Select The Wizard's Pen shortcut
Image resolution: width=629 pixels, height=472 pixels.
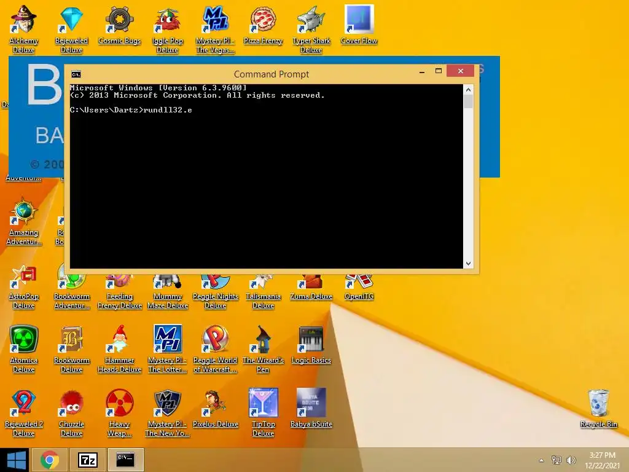[263, 348]
